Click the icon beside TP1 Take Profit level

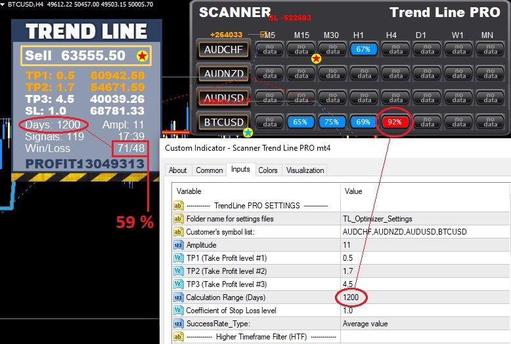point(178,258)
